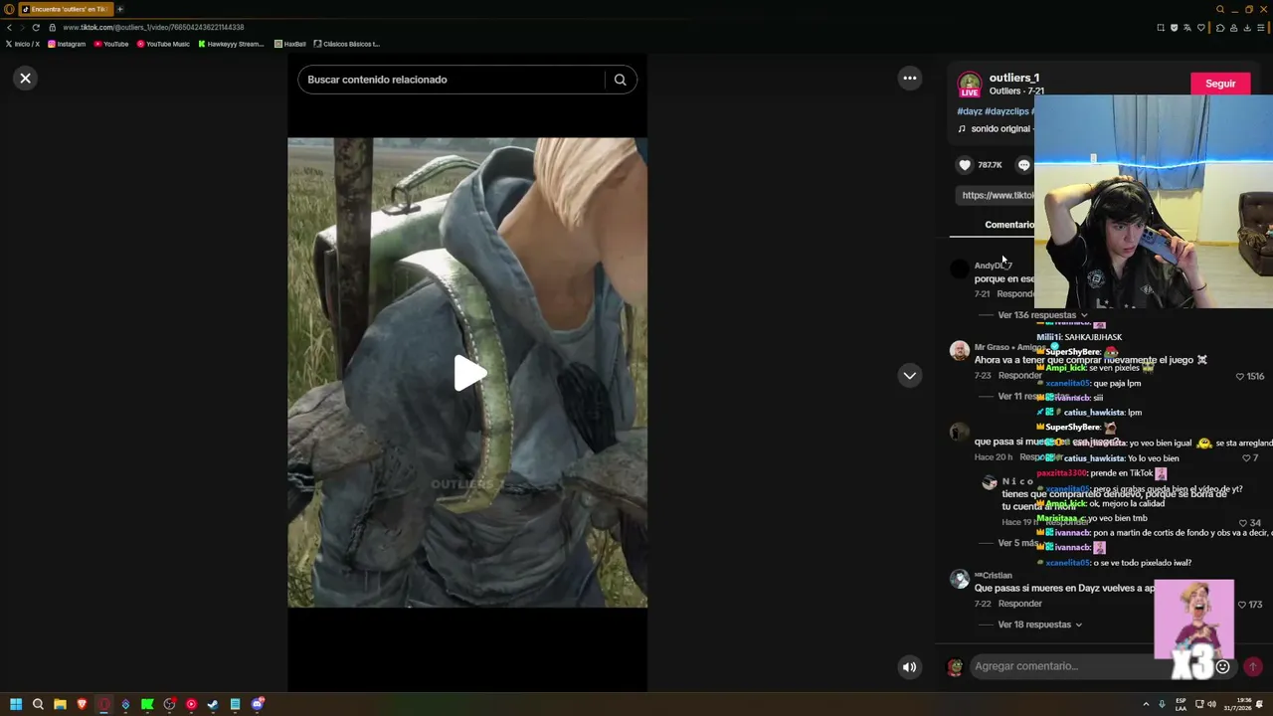Open the #dayz hashtag

click(x=970, y=111)
